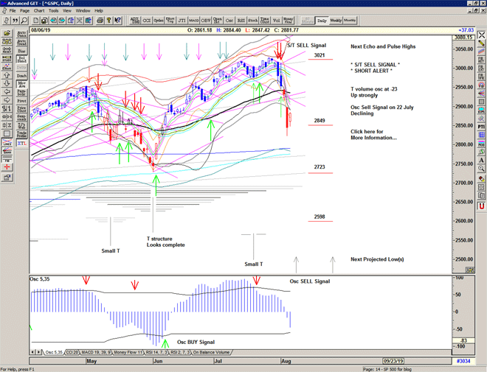
Task: Click the Trade Profile button
Action: [x=21, y=135]
